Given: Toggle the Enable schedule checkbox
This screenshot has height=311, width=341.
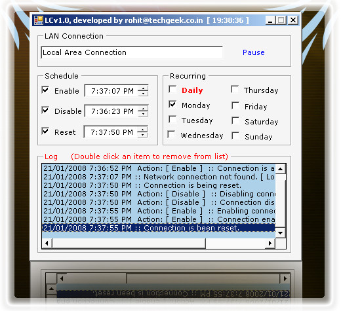Looking at the screenshot, I should point(45,90).
